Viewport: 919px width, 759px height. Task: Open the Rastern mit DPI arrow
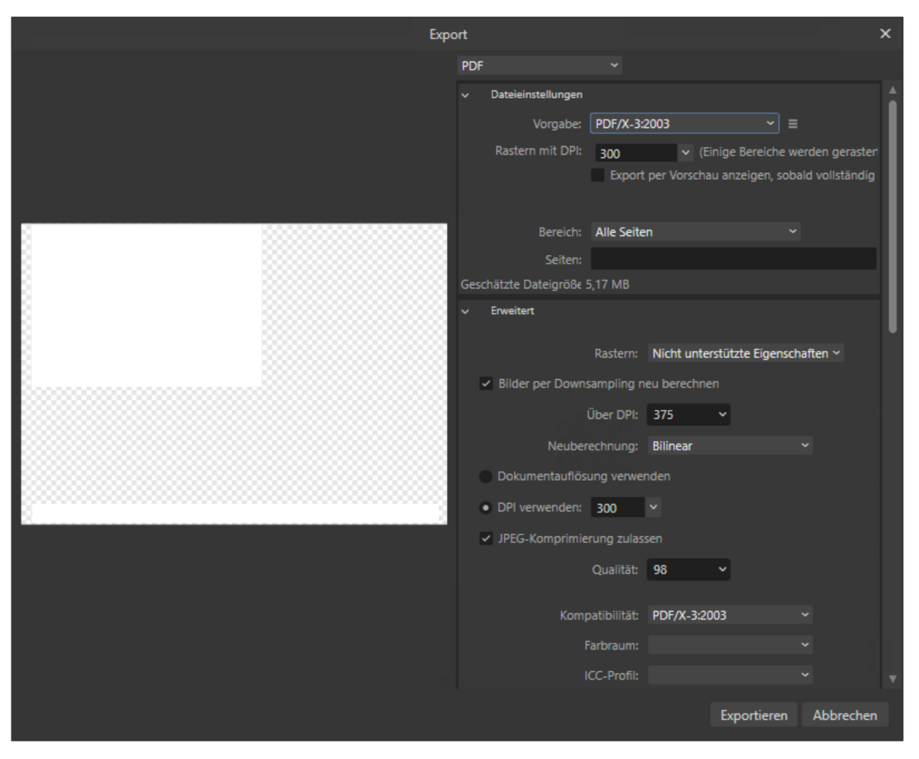(685, 152)
